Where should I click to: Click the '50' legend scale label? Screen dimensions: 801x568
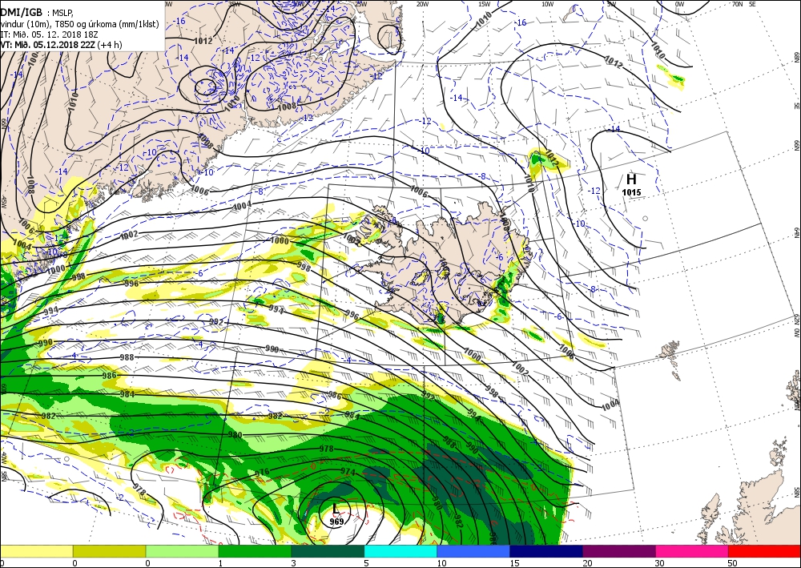(x=733, y=563)
